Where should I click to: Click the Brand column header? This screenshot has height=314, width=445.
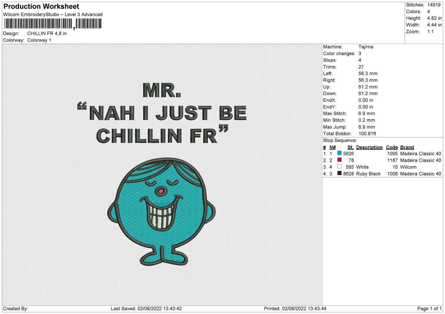click(x=407, y=147)
